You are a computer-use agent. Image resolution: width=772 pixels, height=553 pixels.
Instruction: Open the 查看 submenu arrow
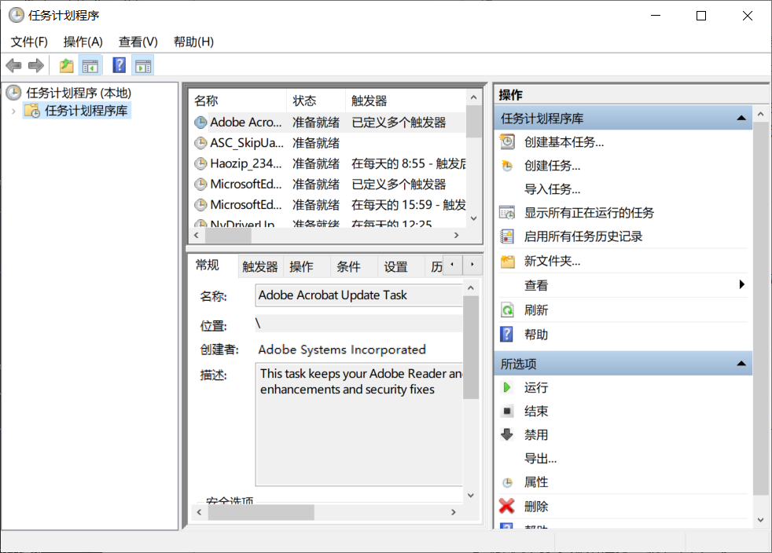tap(741, 284)
